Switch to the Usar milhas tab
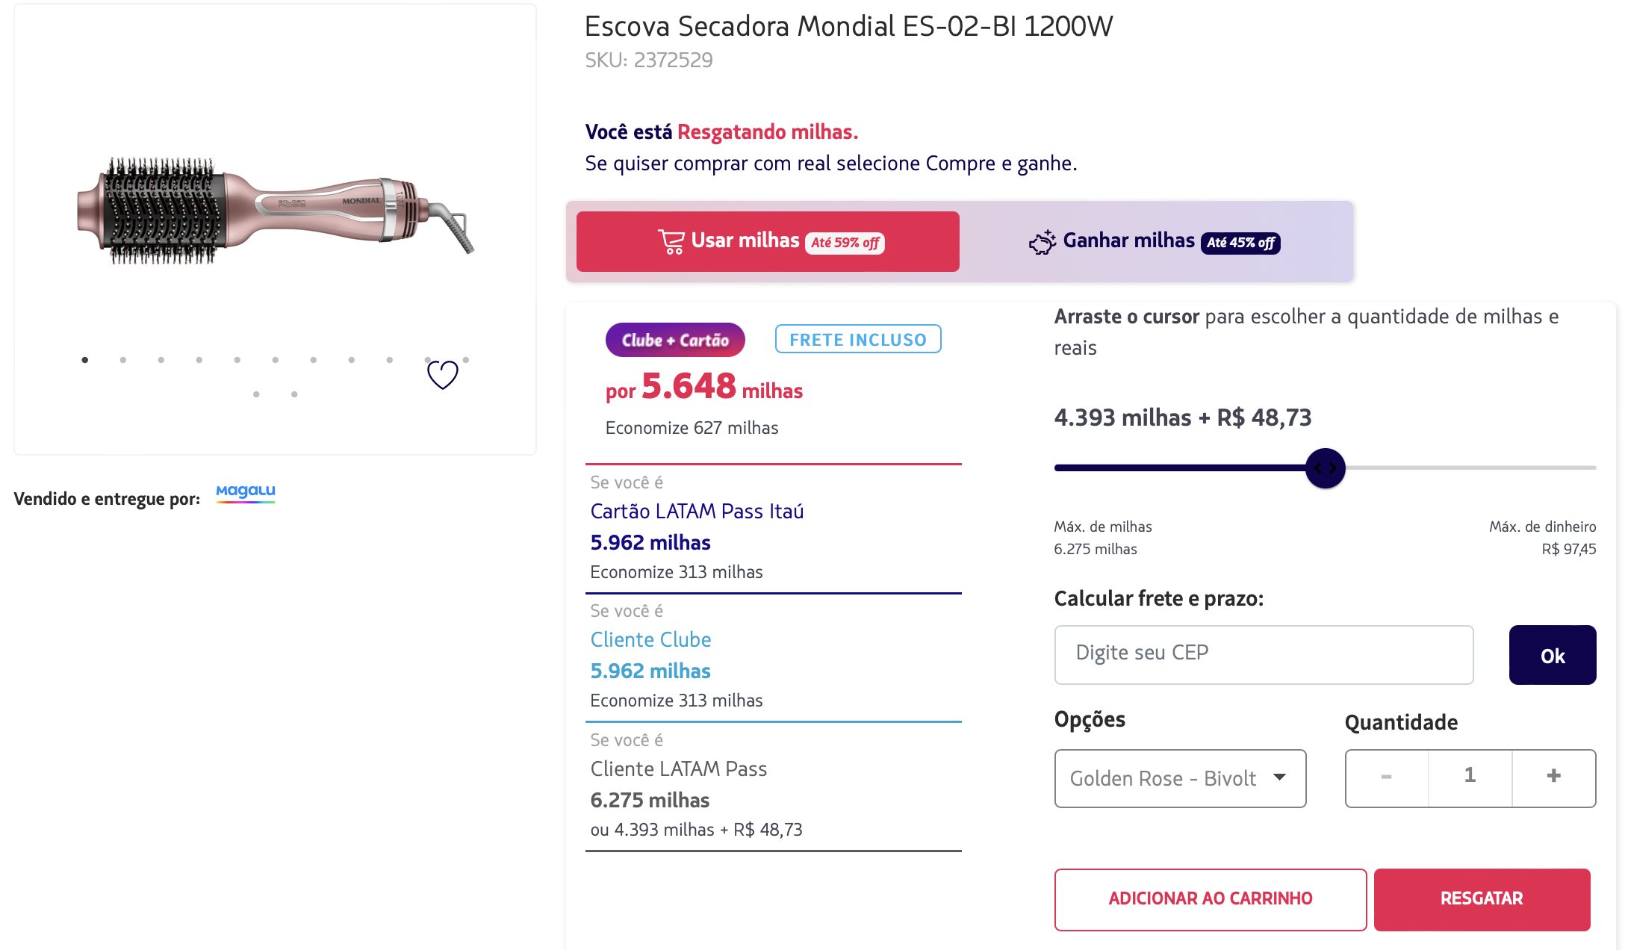Viewport: 1628px width, 950px height. pos(768,241)
